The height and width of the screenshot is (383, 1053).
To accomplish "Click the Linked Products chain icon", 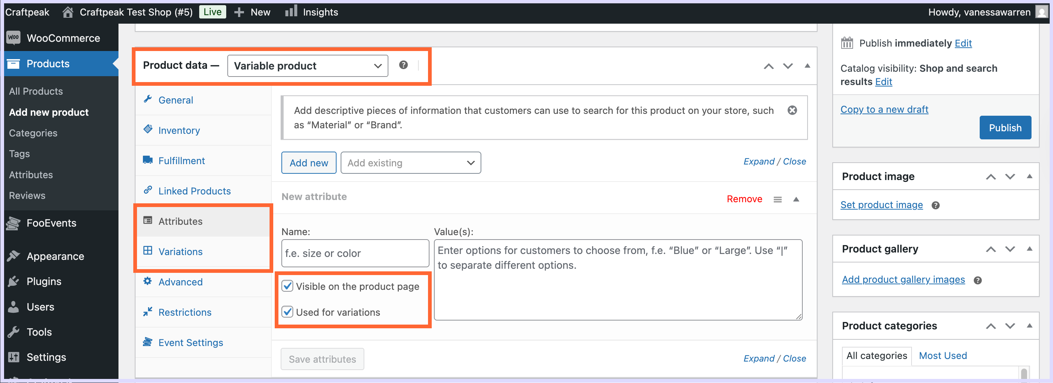I will coord(148,190).
